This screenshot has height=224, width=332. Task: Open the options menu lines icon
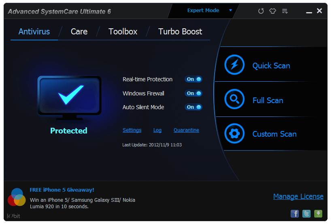point(285,11)
